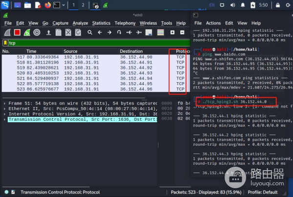Click the colorize packet list icon
The width and height of the screenshot is (293, 197).
(160, 32)
